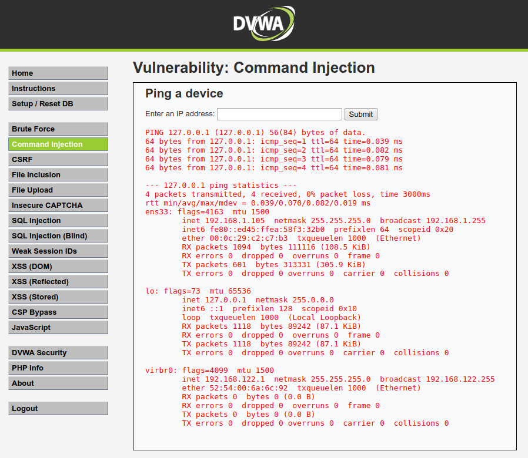Open Setup / Reset DB page

[58, 103]
